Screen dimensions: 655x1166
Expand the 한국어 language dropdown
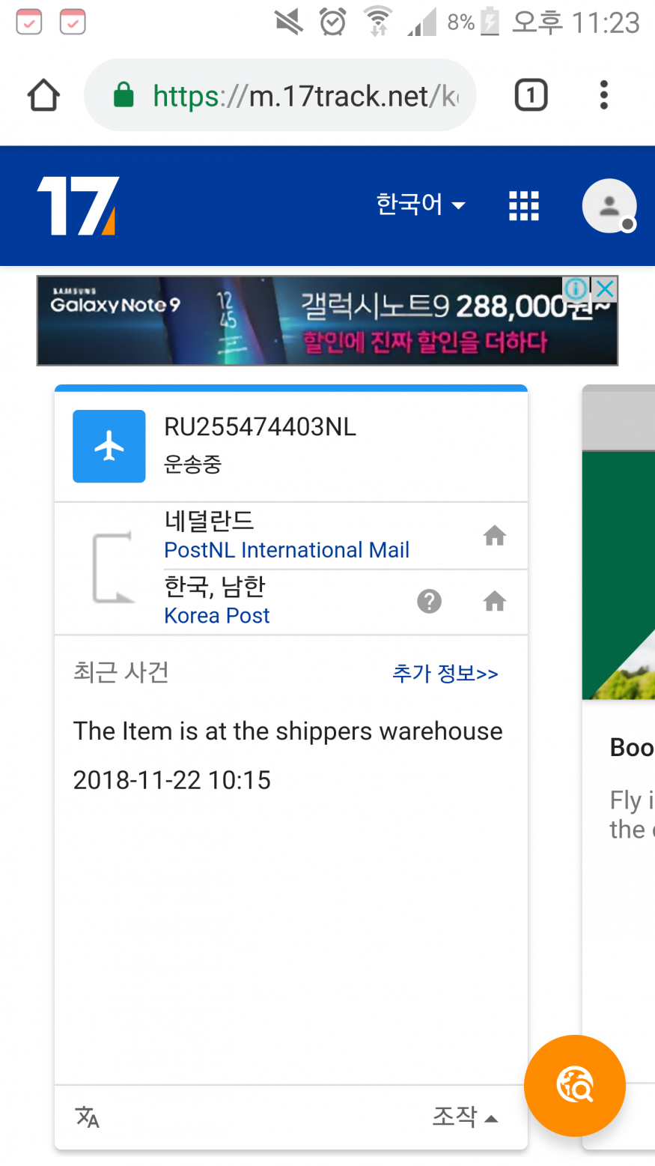coord(421,204)
